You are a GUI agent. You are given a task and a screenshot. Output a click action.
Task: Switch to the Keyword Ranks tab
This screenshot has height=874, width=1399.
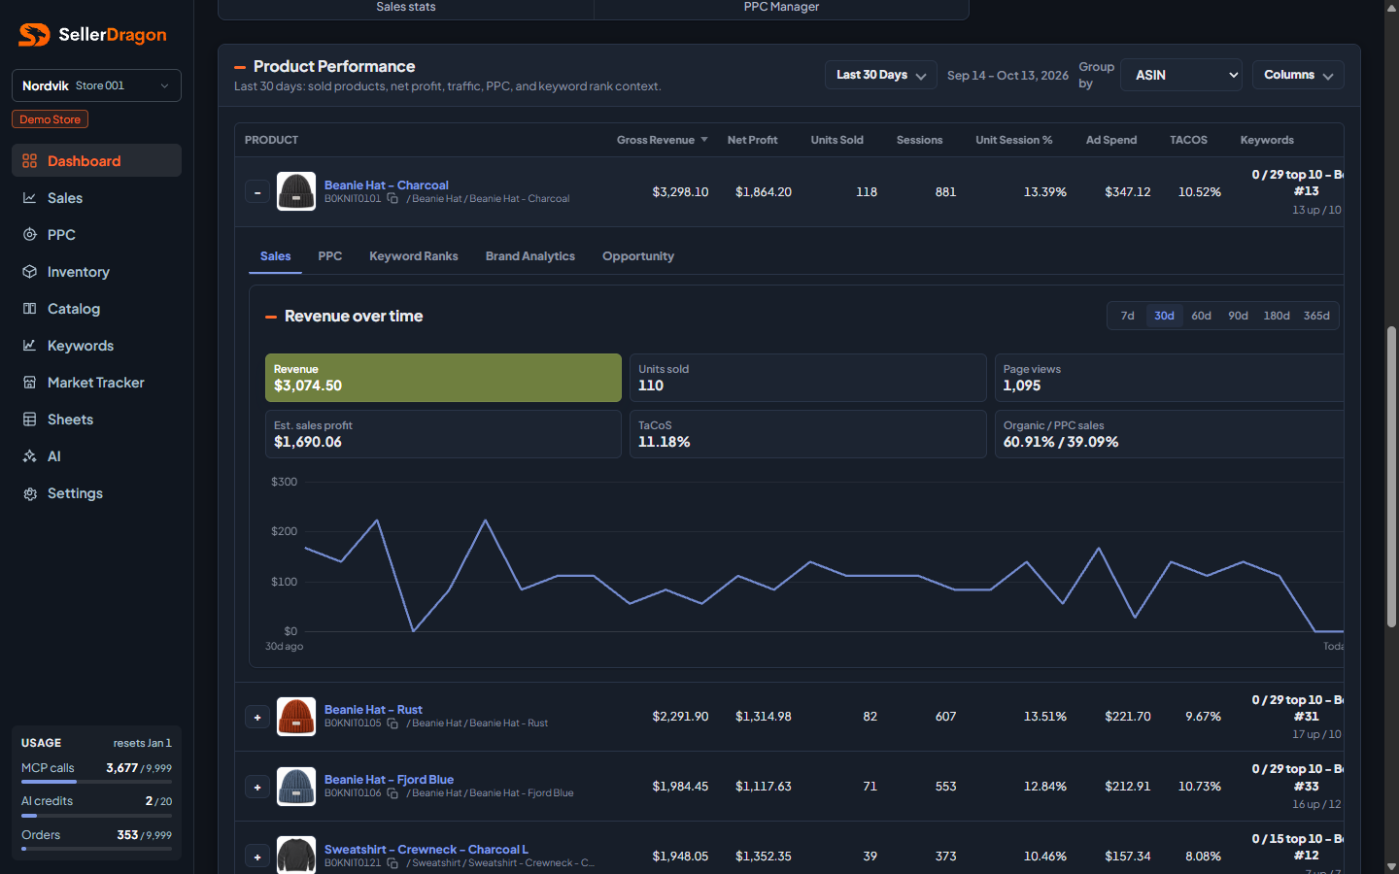pyautogui.click(x=414, y=256)
